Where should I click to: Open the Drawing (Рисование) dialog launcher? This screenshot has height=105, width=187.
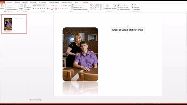pos(130,12)
